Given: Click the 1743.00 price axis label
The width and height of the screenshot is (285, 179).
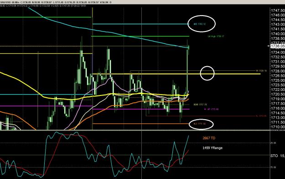Looking at the screenshot, I should [x=278, y=24].
